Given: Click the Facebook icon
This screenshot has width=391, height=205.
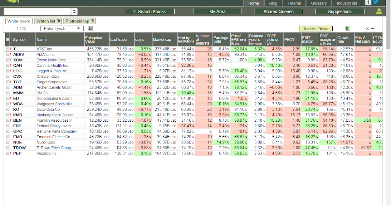Looking at the screenshot, I should click(x=368, y=3).
